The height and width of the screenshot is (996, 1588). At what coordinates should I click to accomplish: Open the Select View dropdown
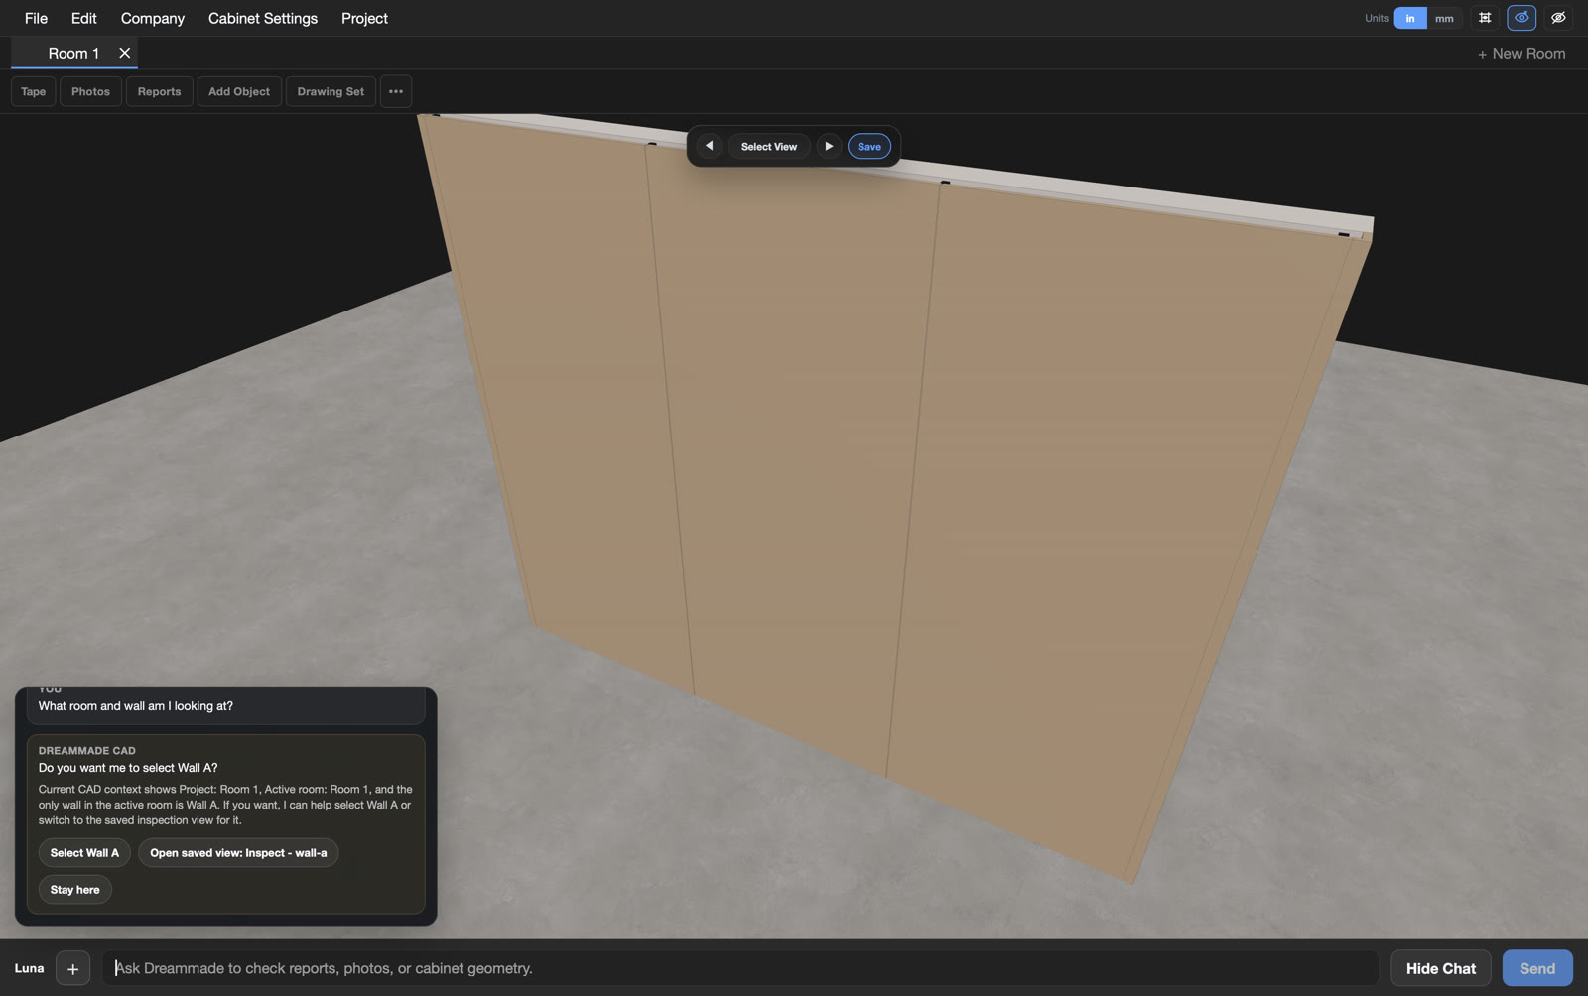pyautogui.click(x=769, y=146)
